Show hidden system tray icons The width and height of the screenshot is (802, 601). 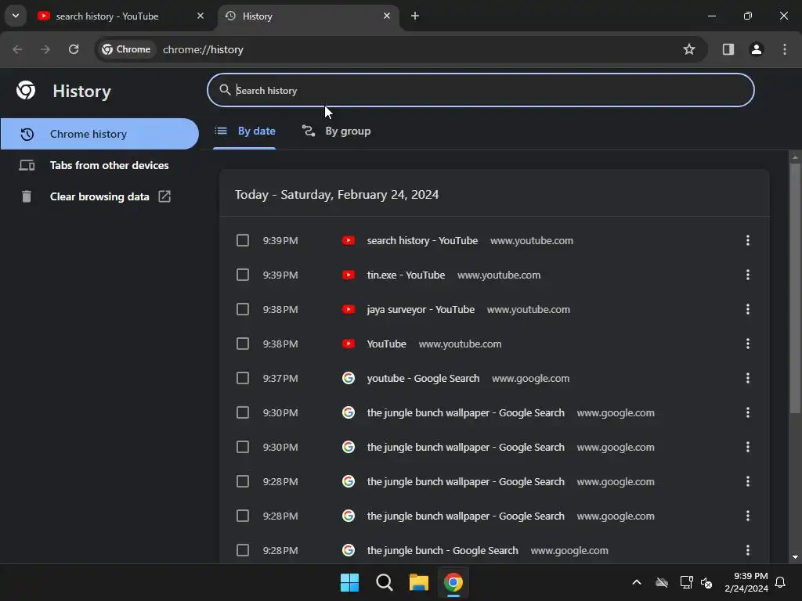tap(637, 582)
